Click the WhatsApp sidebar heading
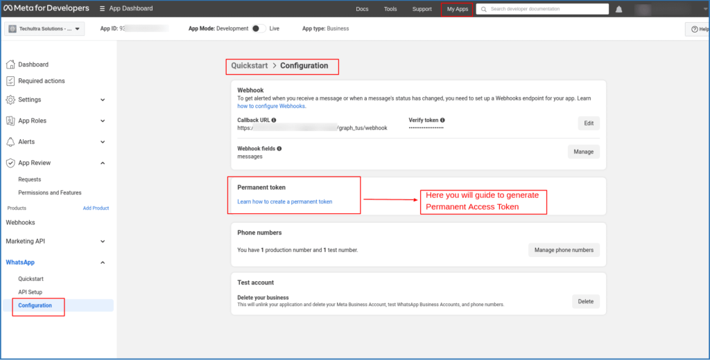The width and height of the screenshot is (710, 360). 20,262
